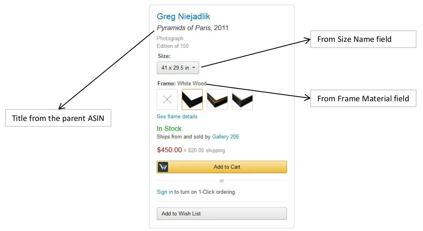The height and width of the screenshot is (231, 423).
Task: Choose the selected plain black frame swatch
Action: click(192, 100)
